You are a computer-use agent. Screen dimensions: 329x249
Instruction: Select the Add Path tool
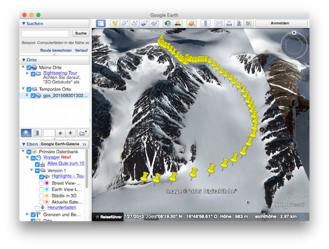(134, 23)
